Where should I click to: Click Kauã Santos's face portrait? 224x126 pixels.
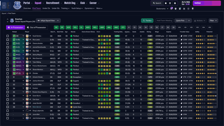(x=27, y=36)
